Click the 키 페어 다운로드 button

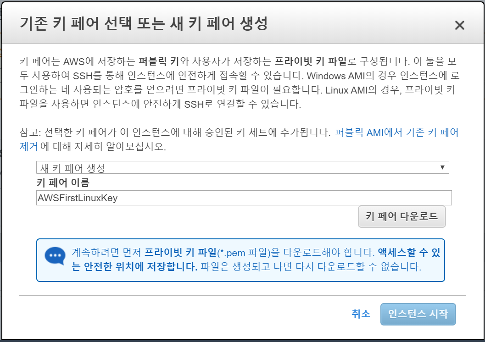click(402, 216)
